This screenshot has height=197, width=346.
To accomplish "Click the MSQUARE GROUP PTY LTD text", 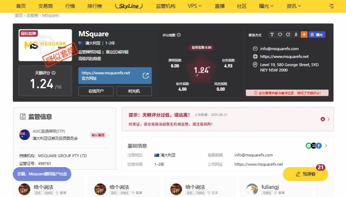I will 62,156.
